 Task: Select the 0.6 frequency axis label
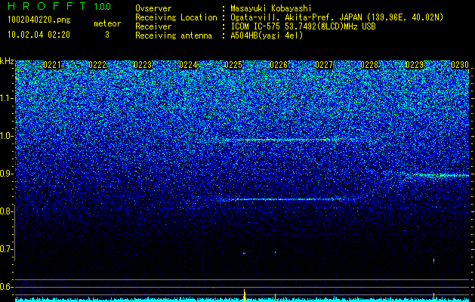[x=5, y=287]
